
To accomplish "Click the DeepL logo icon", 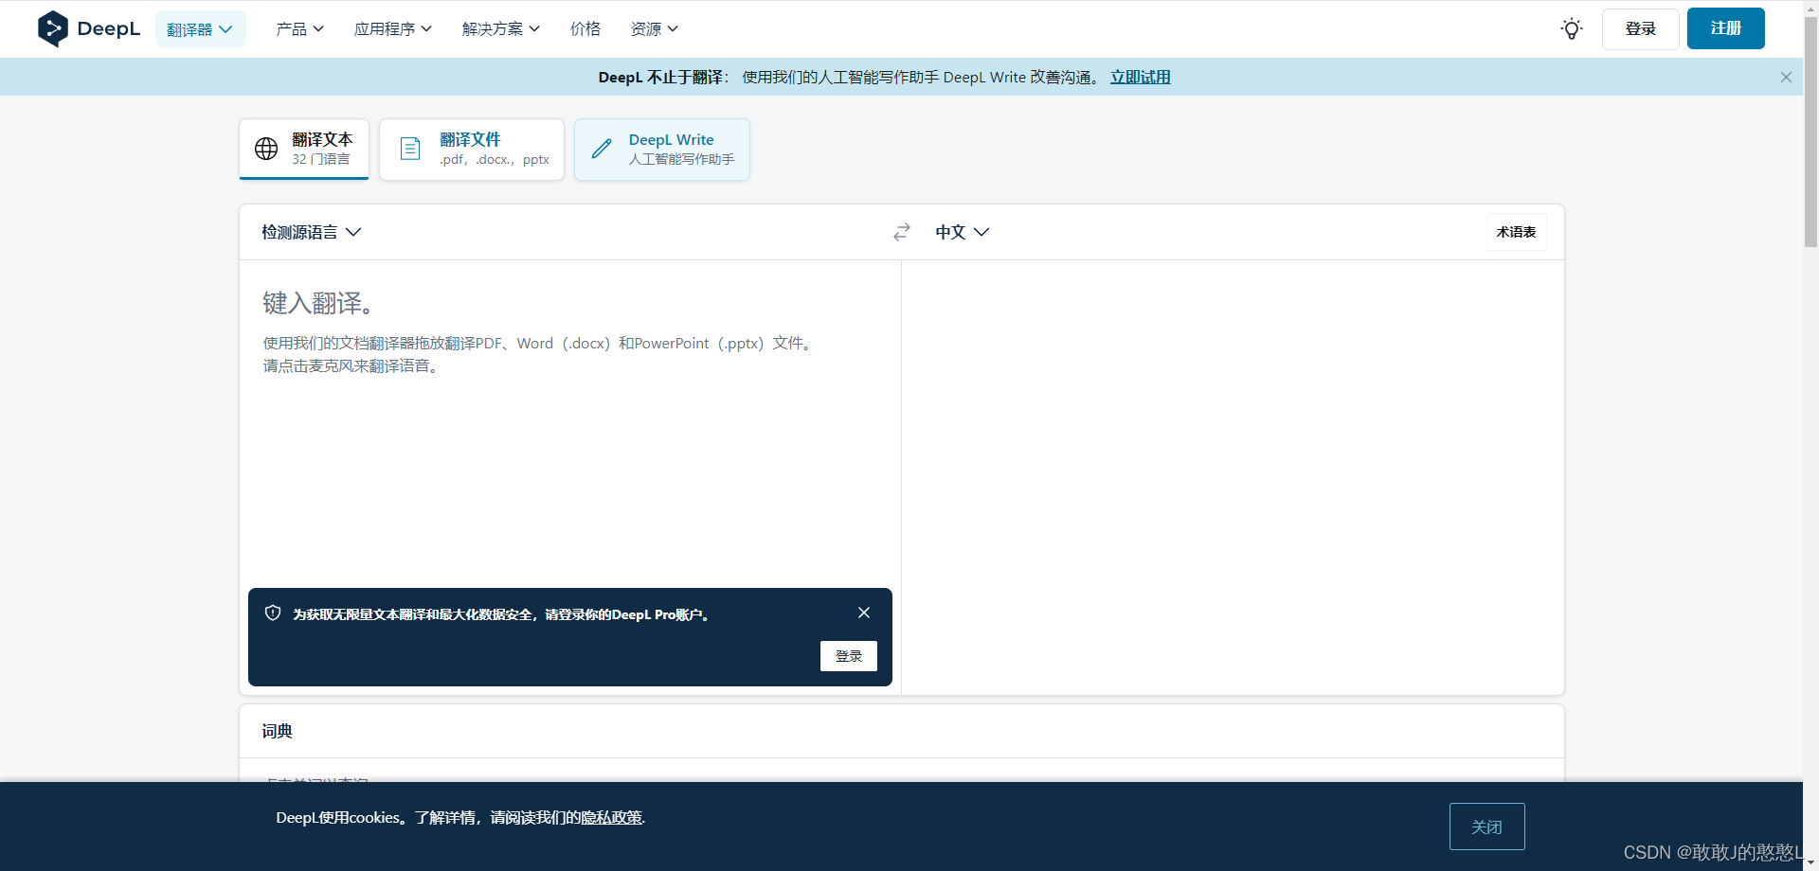I will pyautogui.click(x=52, y=28).
